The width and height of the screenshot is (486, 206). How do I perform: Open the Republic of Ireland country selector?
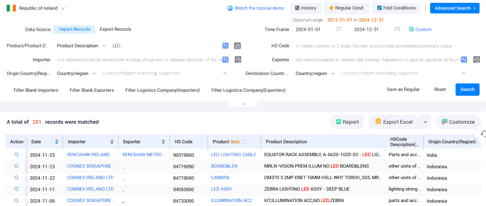point(42,8)
